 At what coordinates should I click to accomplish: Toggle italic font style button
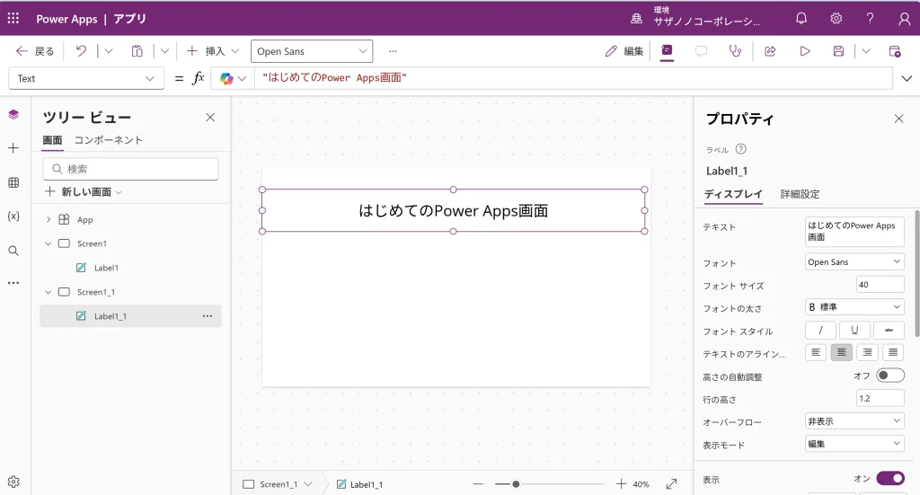coord(820,331)
